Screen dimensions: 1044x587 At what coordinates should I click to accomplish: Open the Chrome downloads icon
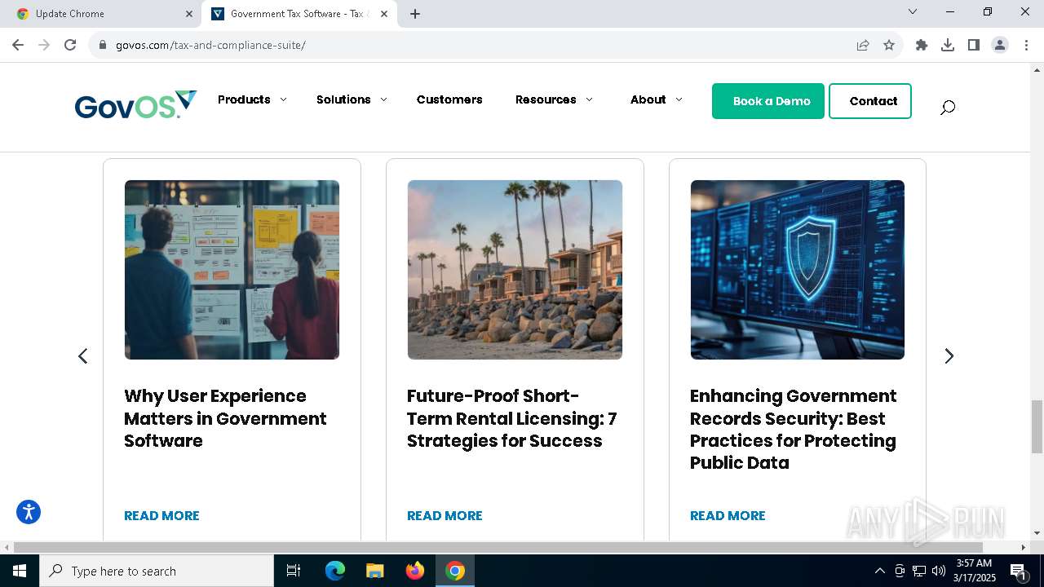(x=948, y=45)
